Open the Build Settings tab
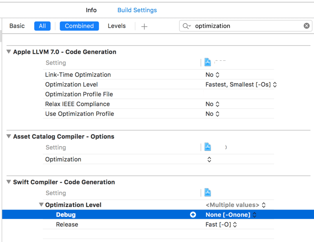 [x=137, y=10]
